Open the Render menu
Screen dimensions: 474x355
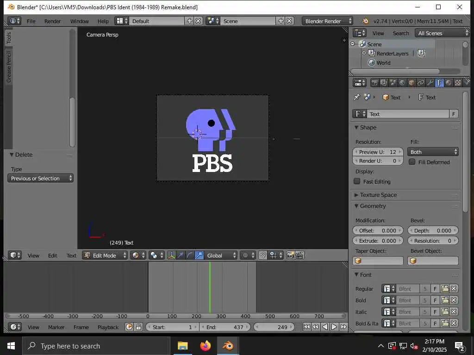coord(53,21)
